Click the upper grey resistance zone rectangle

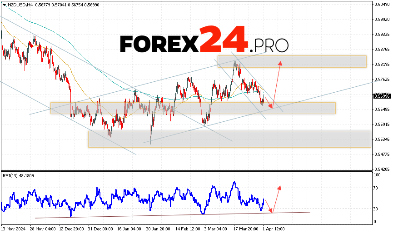click(x=292, y=61)
